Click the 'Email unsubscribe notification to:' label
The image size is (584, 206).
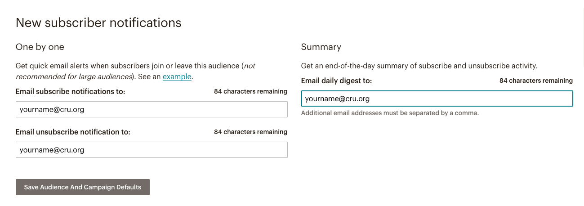pyautogui.click(x=73, y=132)
